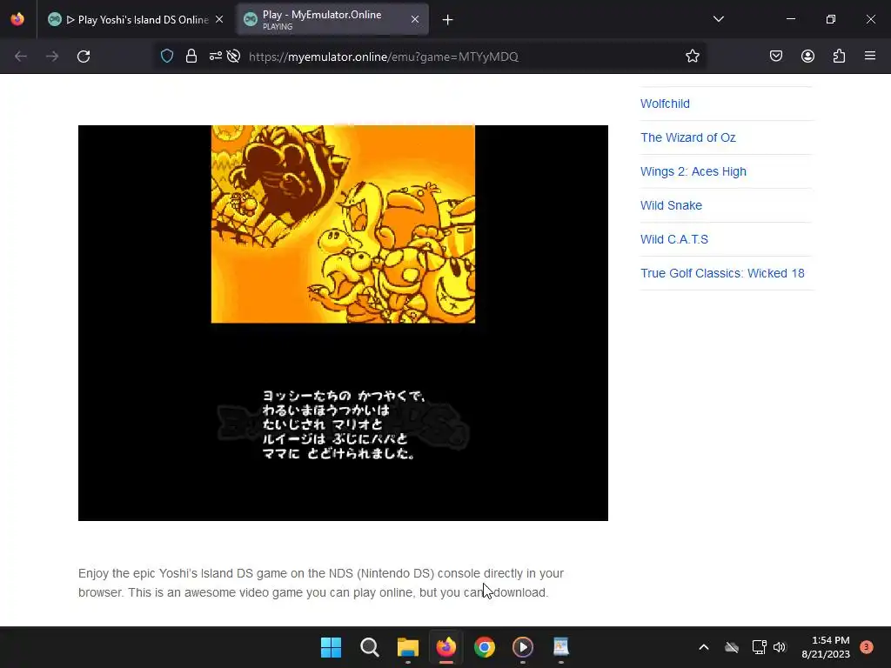Image resolution: width=891 pixels, height=668 pixels.
Task: Click the Japanese text on bottom screen
Action: pyautogui.click(x=343, y=424)
